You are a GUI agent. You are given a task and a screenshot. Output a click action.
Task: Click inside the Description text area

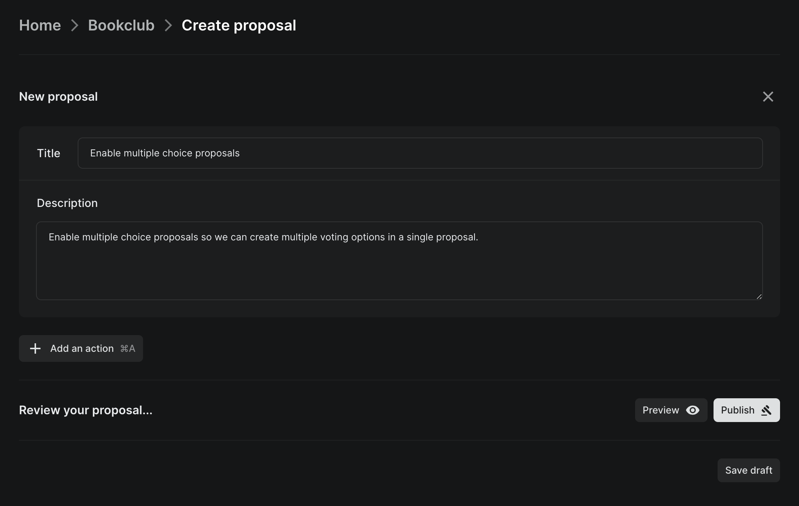399,267
